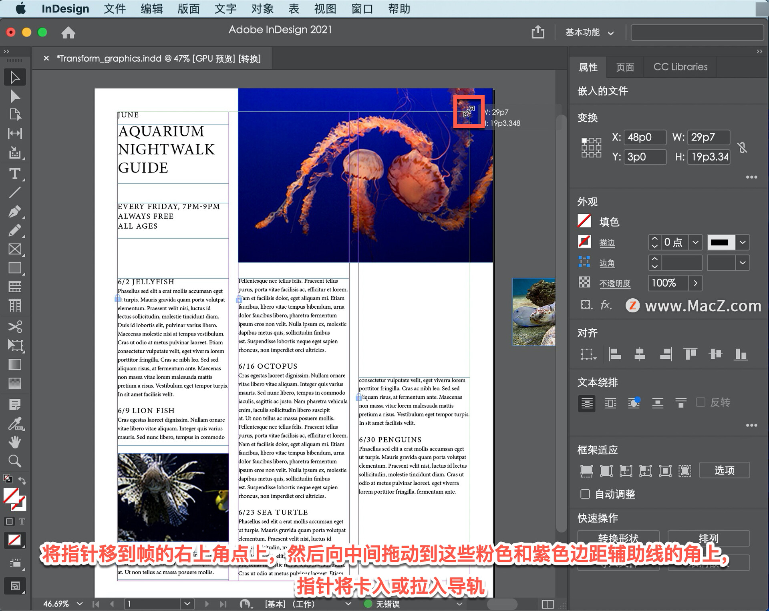Select the Hand tool

click(15, 442)
